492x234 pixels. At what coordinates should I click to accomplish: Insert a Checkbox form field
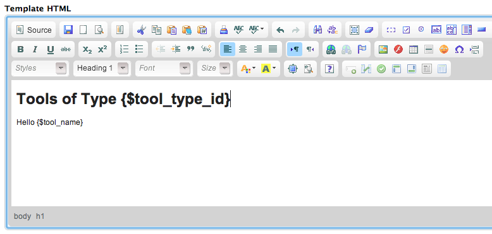click(406, 30)
